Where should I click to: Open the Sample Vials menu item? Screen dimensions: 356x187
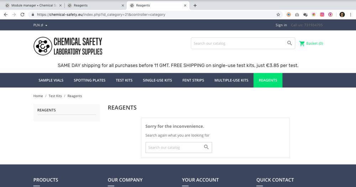tap(51, 80)
